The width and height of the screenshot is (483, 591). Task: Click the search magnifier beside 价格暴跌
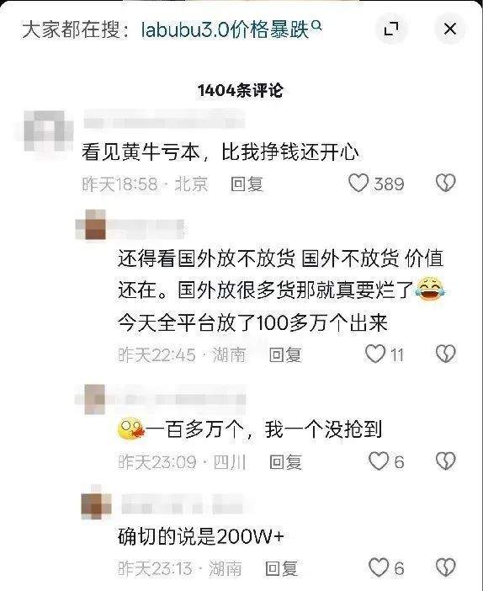tap(317, 25)
